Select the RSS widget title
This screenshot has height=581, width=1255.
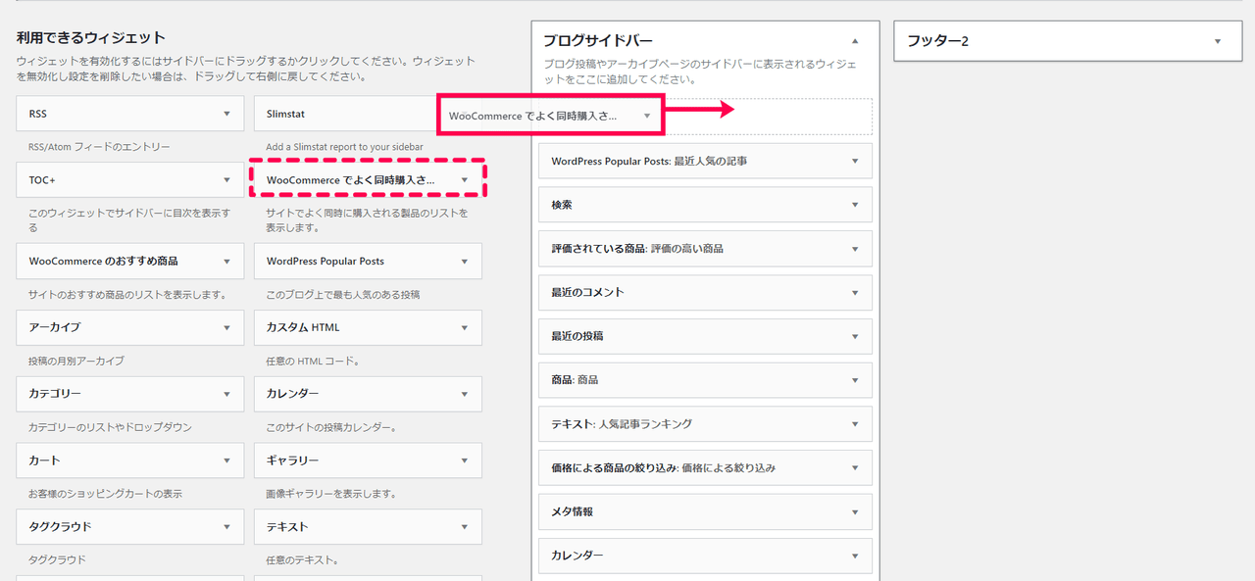coord(37,114)
